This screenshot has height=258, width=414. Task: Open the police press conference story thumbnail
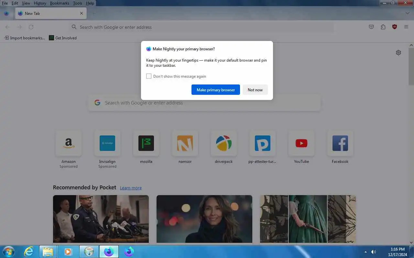tap(101, 219)
